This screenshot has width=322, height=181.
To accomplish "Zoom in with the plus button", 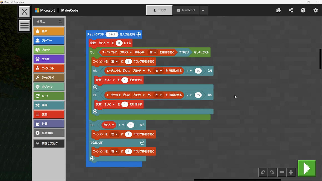I will coord(291,172).
